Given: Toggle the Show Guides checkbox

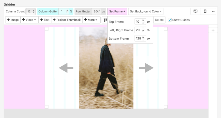Looking at the screenshot, I should [170, 20].
